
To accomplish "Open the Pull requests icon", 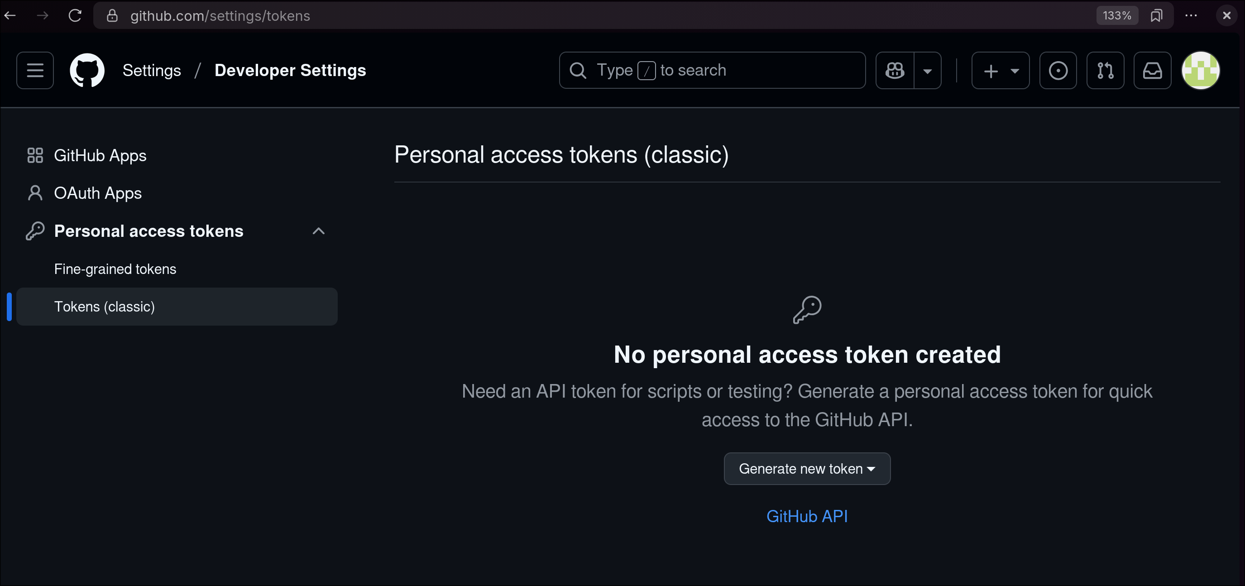I will point(1105,71).
